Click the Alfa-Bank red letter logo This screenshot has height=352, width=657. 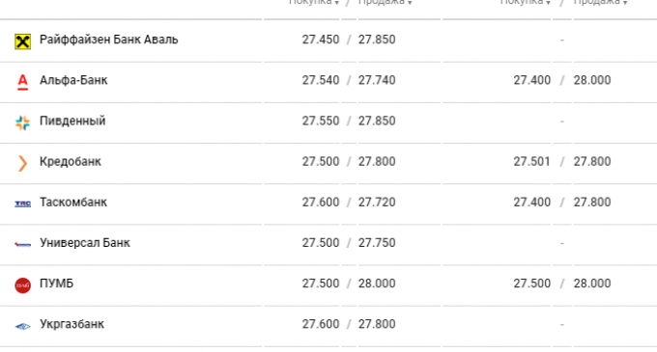click(x=22, y=82)
